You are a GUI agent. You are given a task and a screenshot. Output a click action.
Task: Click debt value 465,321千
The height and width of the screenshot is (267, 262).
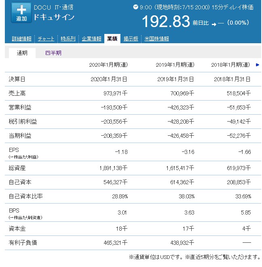click(115, 243)
